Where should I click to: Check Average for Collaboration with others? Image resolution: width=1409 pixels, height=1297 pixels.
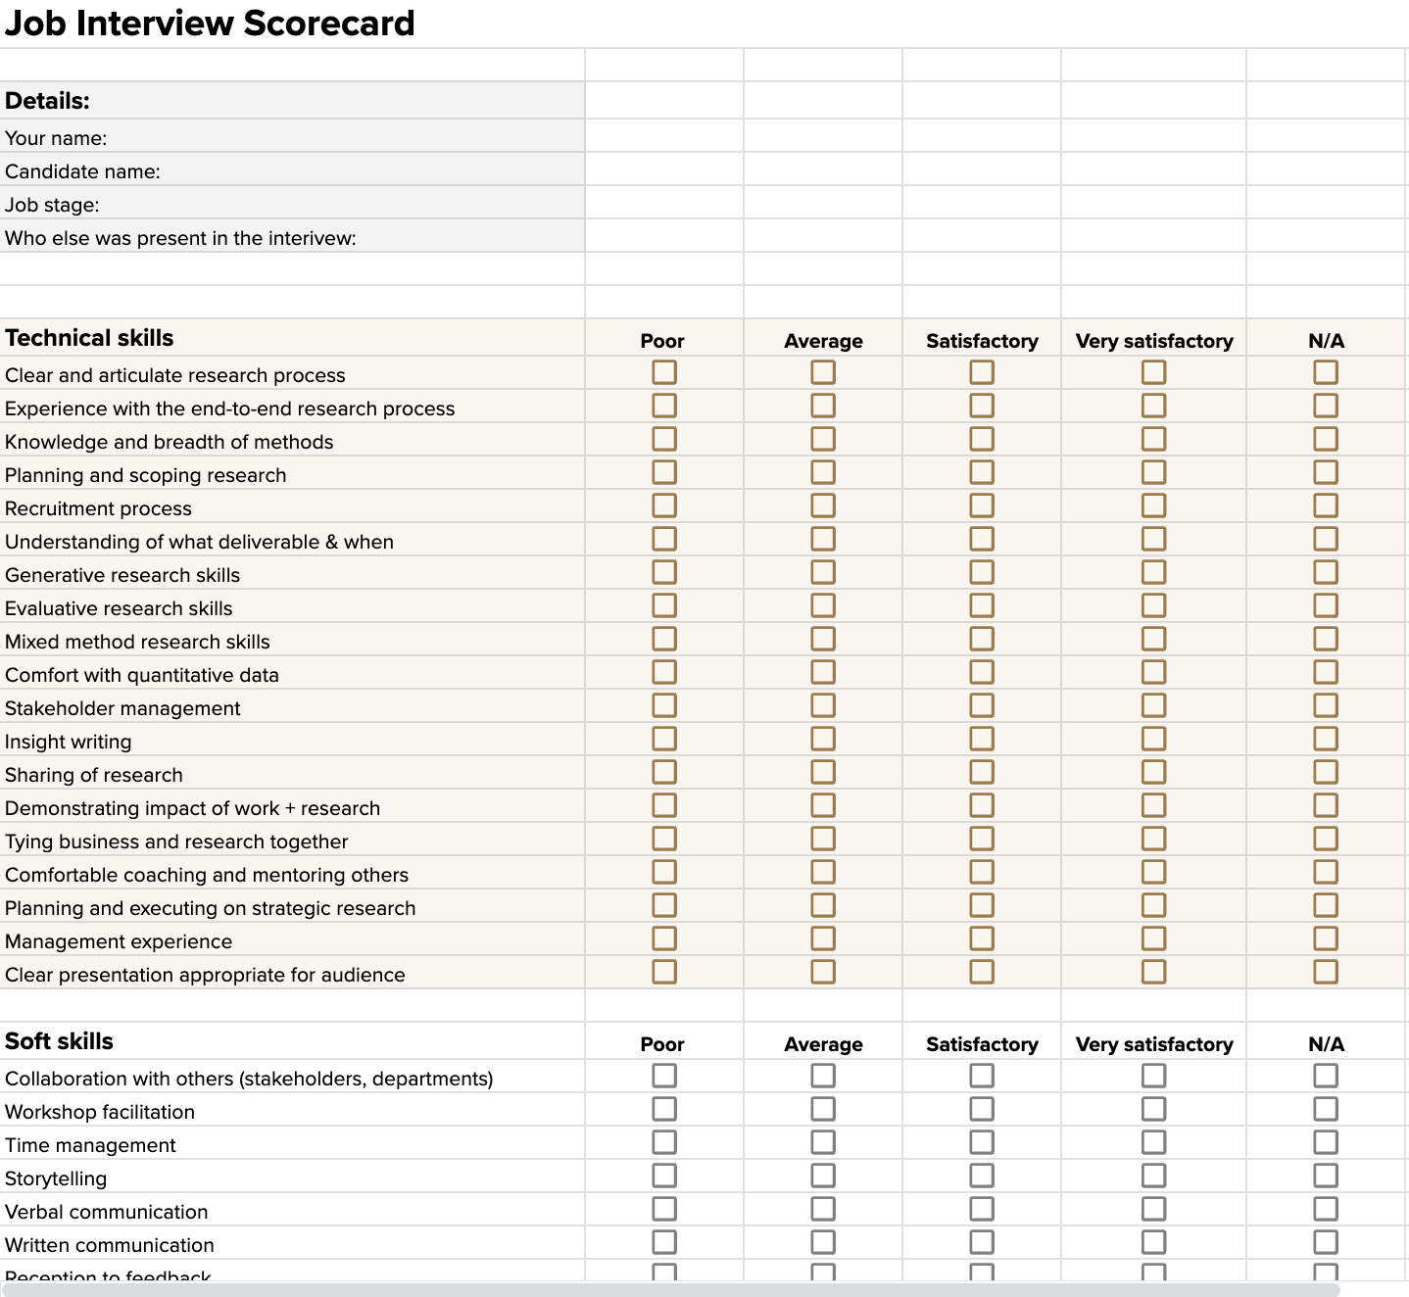tap(822, 1075)
